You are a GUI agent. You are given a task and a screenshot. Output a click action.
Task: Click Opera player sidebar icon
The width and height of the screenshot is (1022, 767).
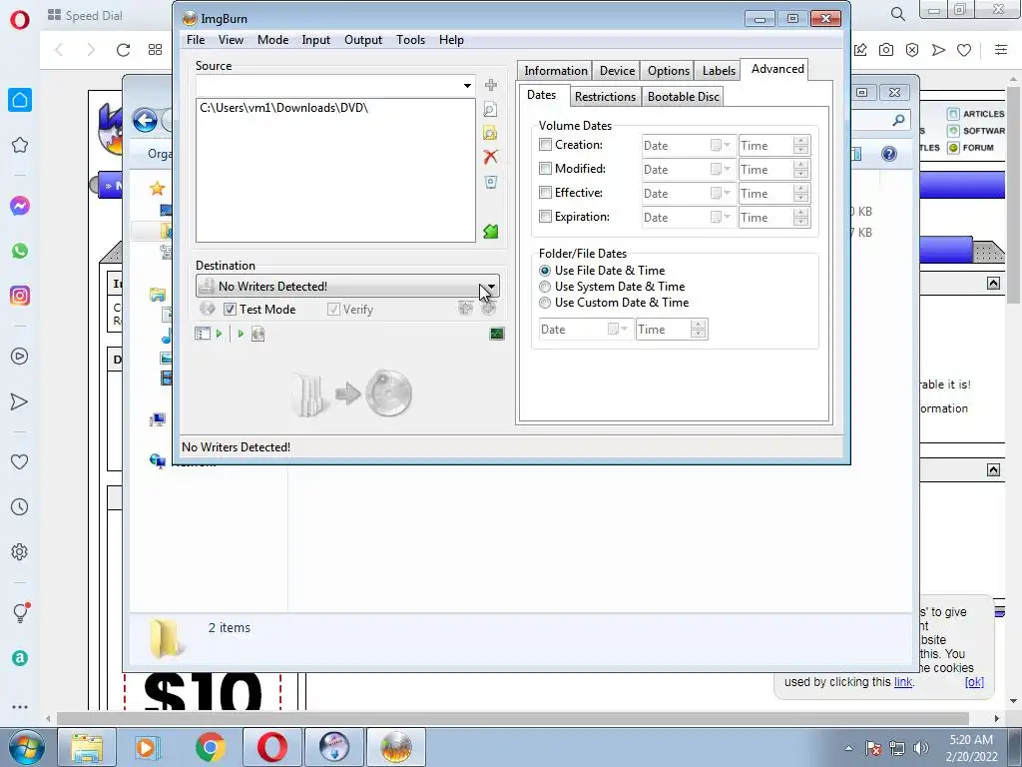coord(20,357)
